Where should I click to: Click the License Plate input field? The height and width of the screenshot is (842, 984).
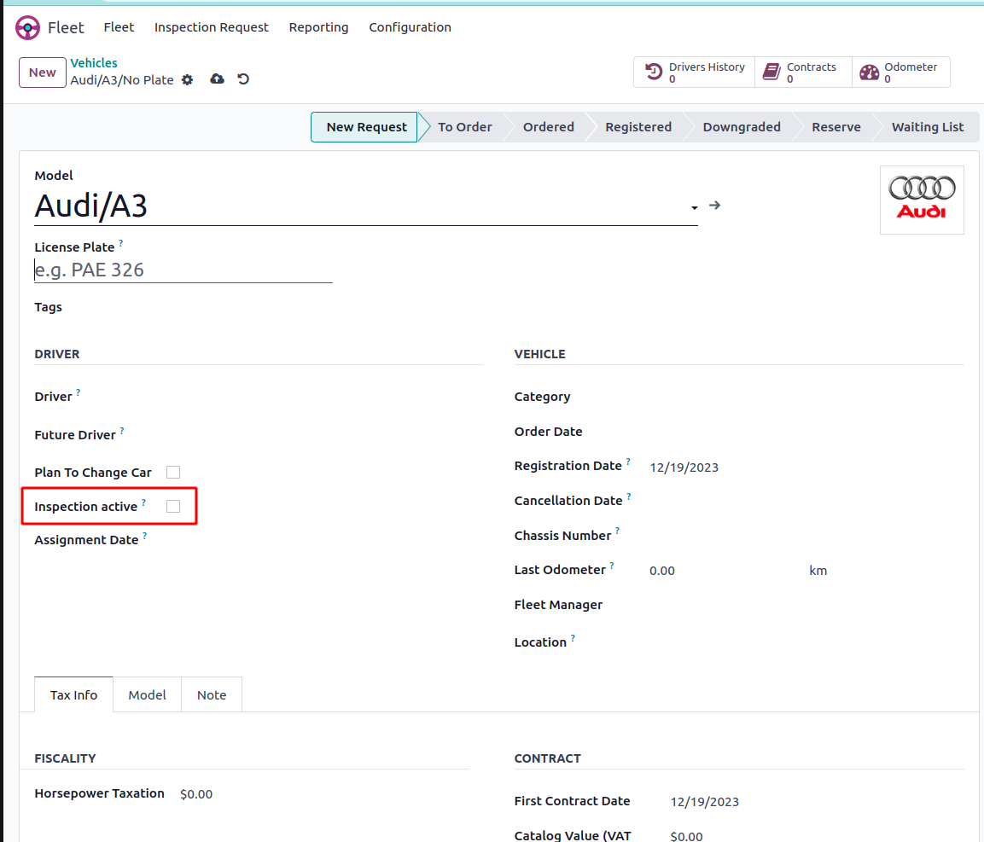(x=183, y=270)
